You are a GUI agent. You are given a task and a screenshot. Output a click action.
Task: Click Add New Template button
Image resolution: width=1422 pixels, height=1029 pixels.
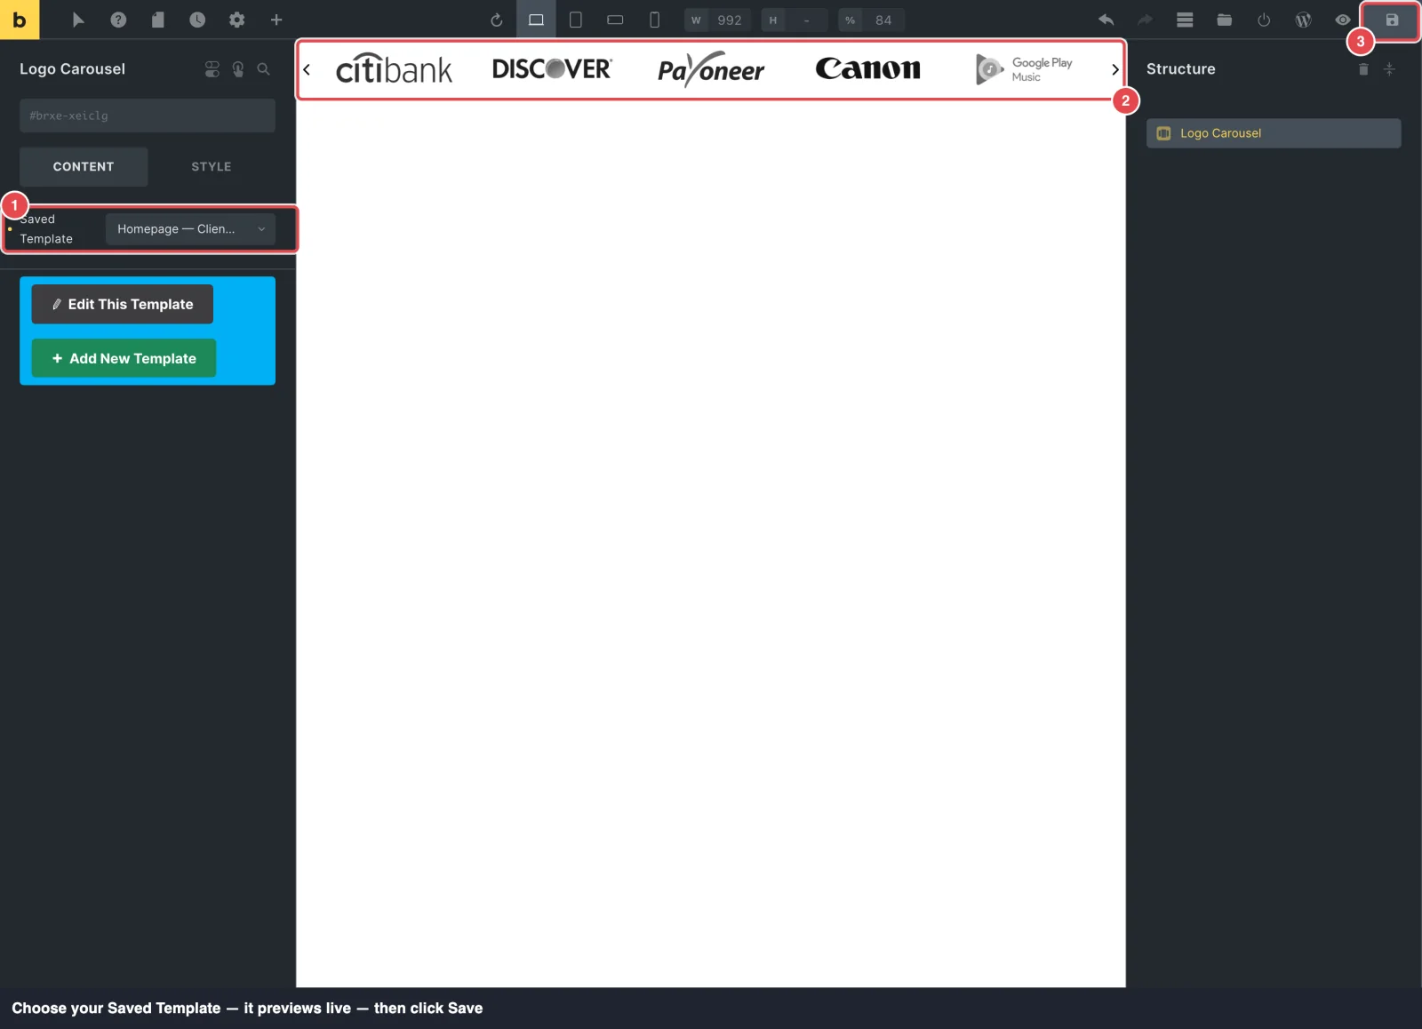pos(124,358)
